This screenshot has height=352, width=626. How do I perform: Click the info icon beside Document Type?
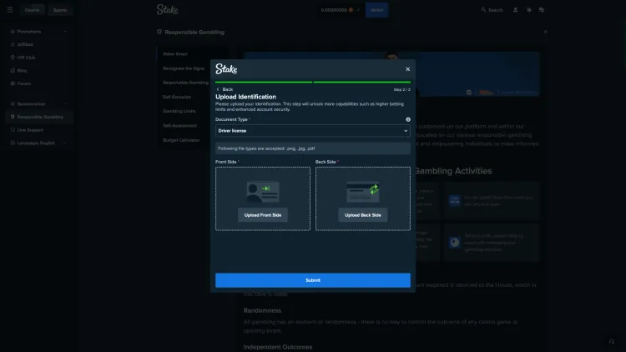point(408,119)
